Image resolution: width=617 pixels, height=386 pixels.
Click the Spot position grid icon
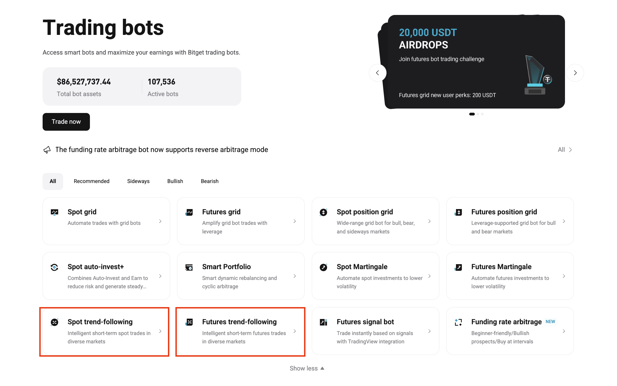click(x=323, y=212)
